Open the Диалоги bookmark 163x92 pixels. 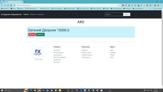(20, 8)
